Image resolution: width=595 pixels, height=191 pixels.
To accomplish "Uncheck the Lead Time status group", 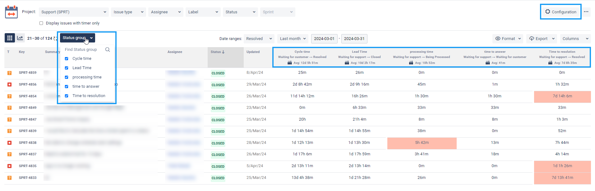I will tap(67, 68).
